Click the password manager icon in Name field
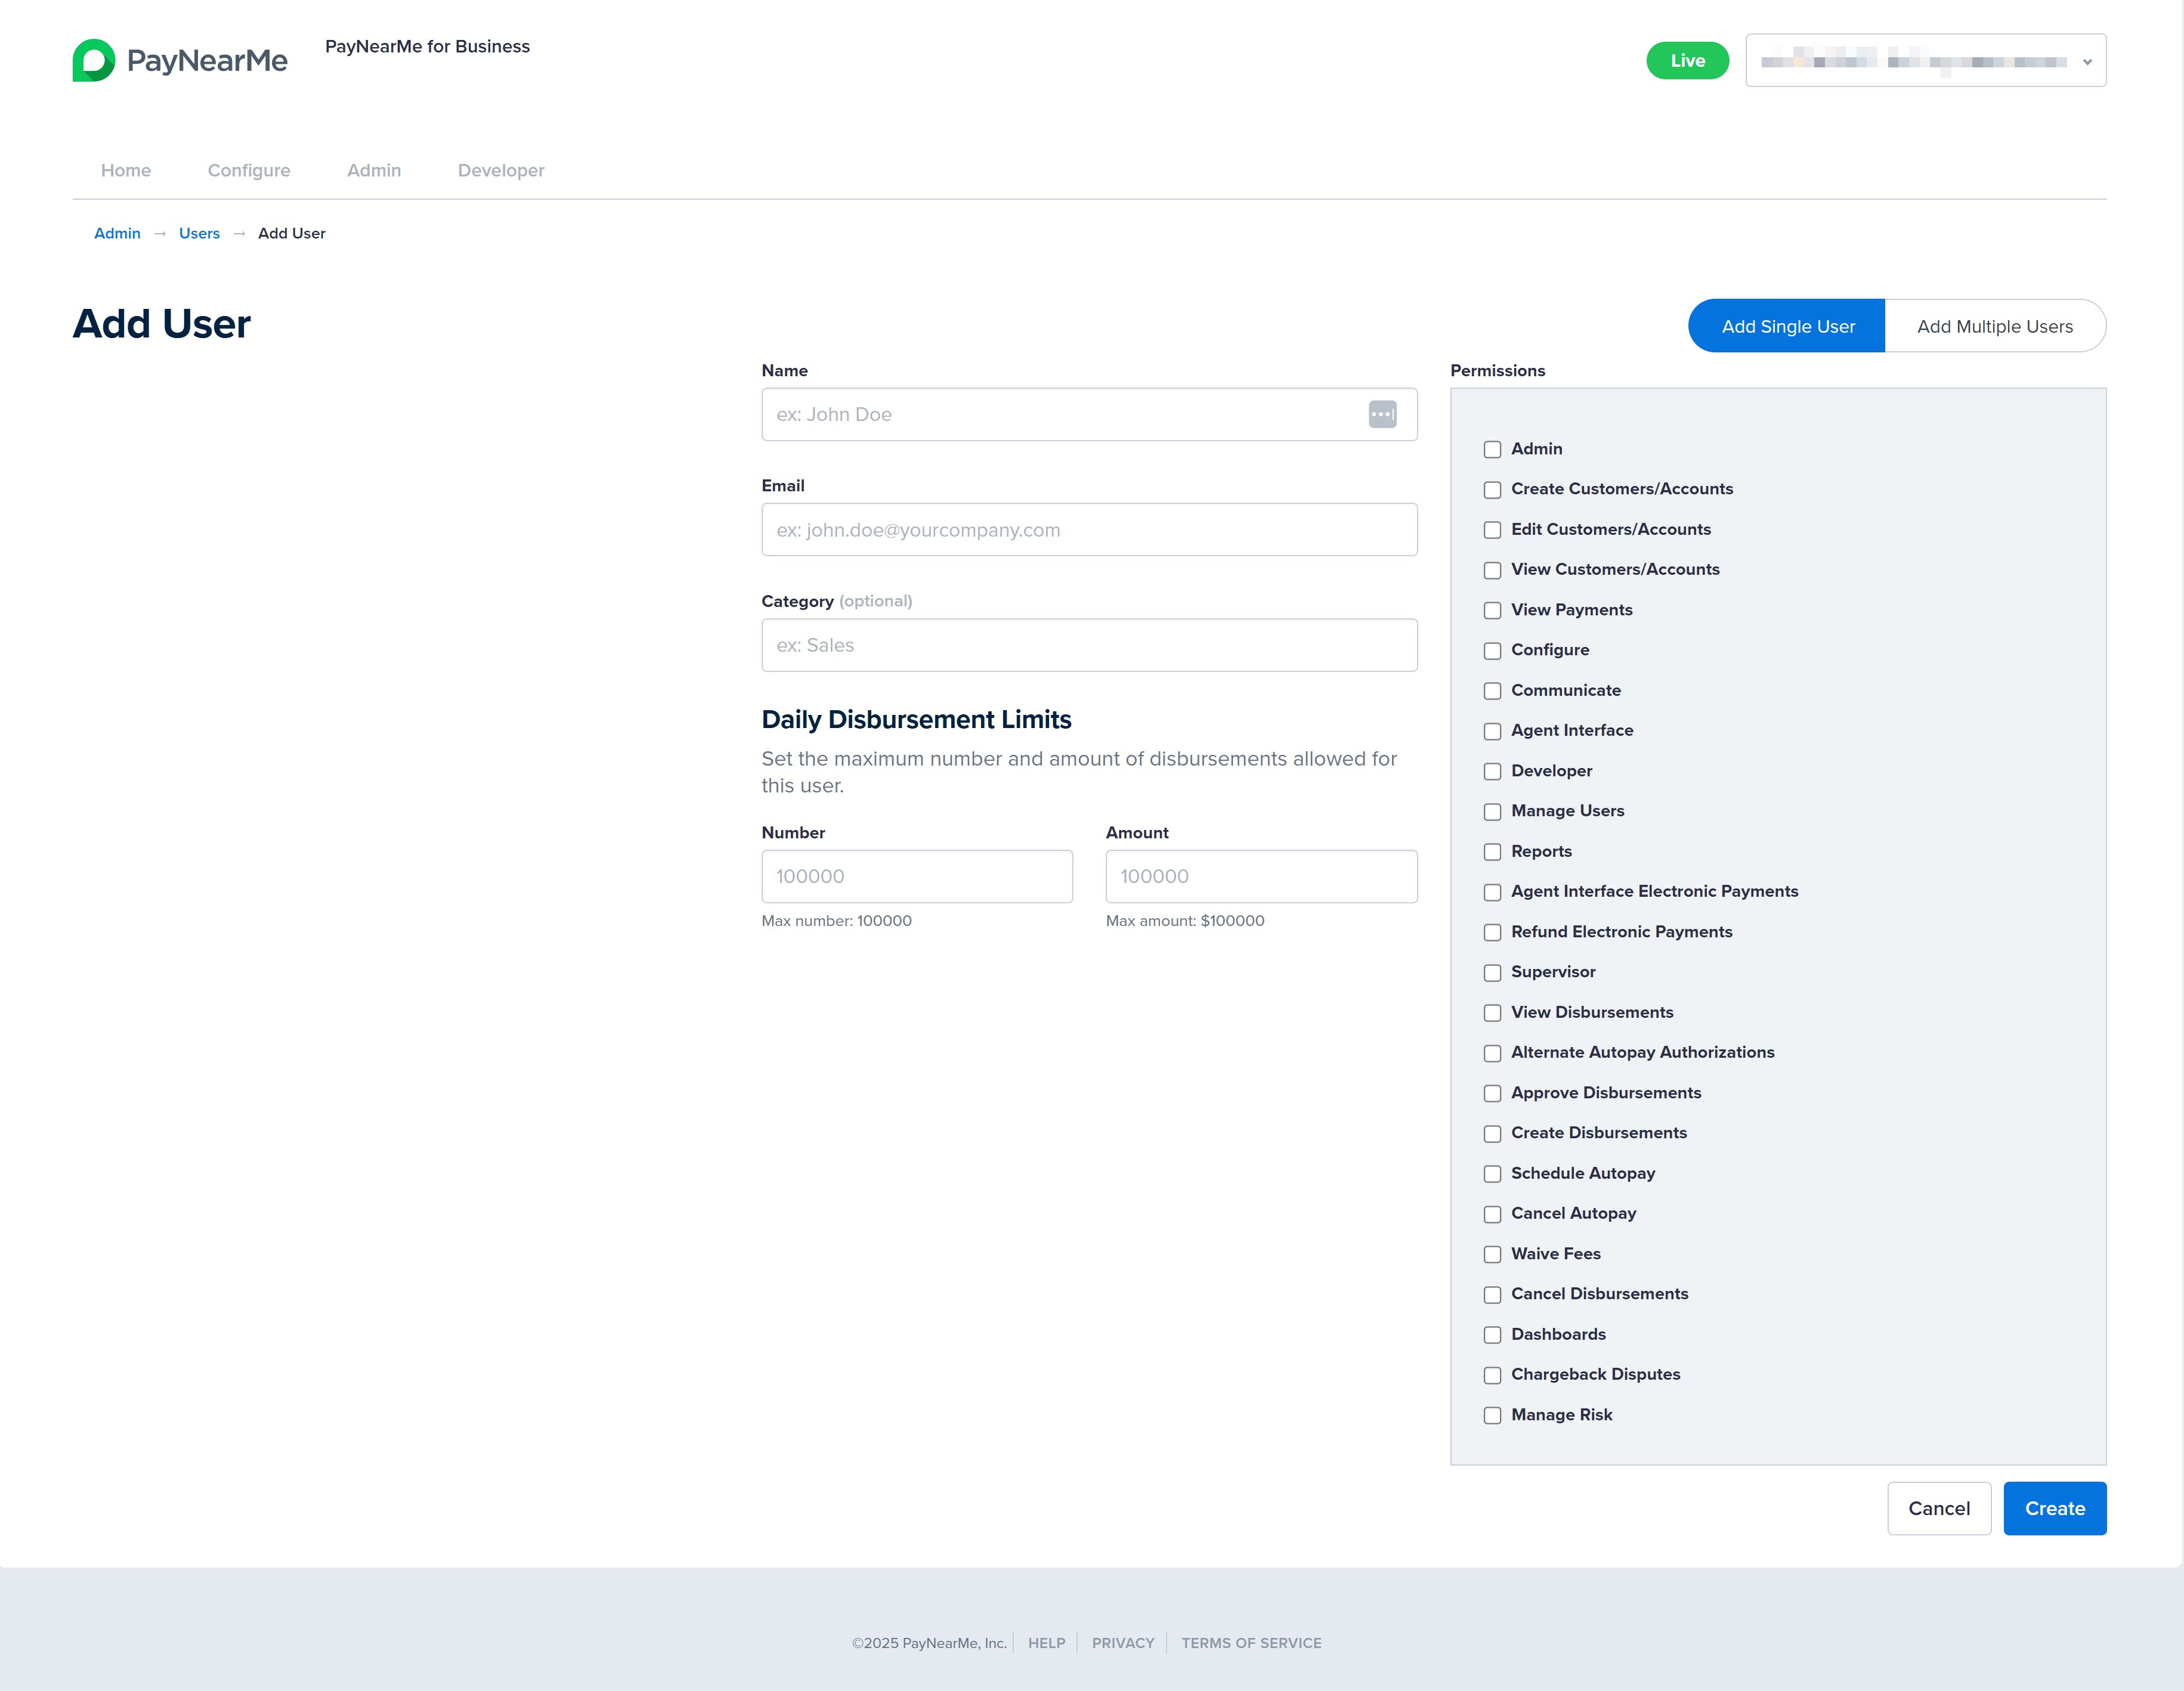This screenshot has height=1691, width=2184. pyautogui.click(x=1382, y=414)
